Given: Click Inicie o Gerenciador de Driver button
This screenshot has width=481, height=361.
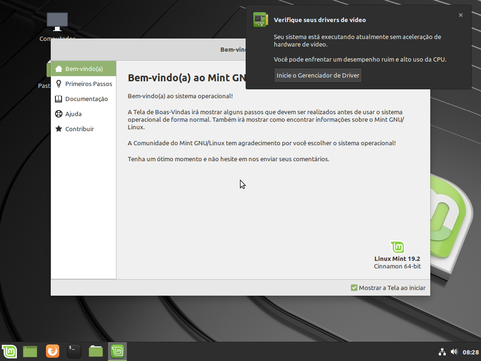Looking at the screenshot, I should pos(318,76).
